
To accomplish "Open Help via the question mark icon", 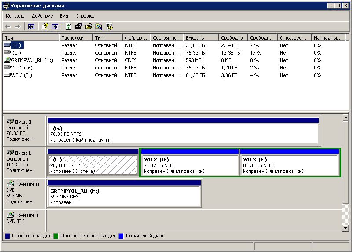I will point(44,26).
